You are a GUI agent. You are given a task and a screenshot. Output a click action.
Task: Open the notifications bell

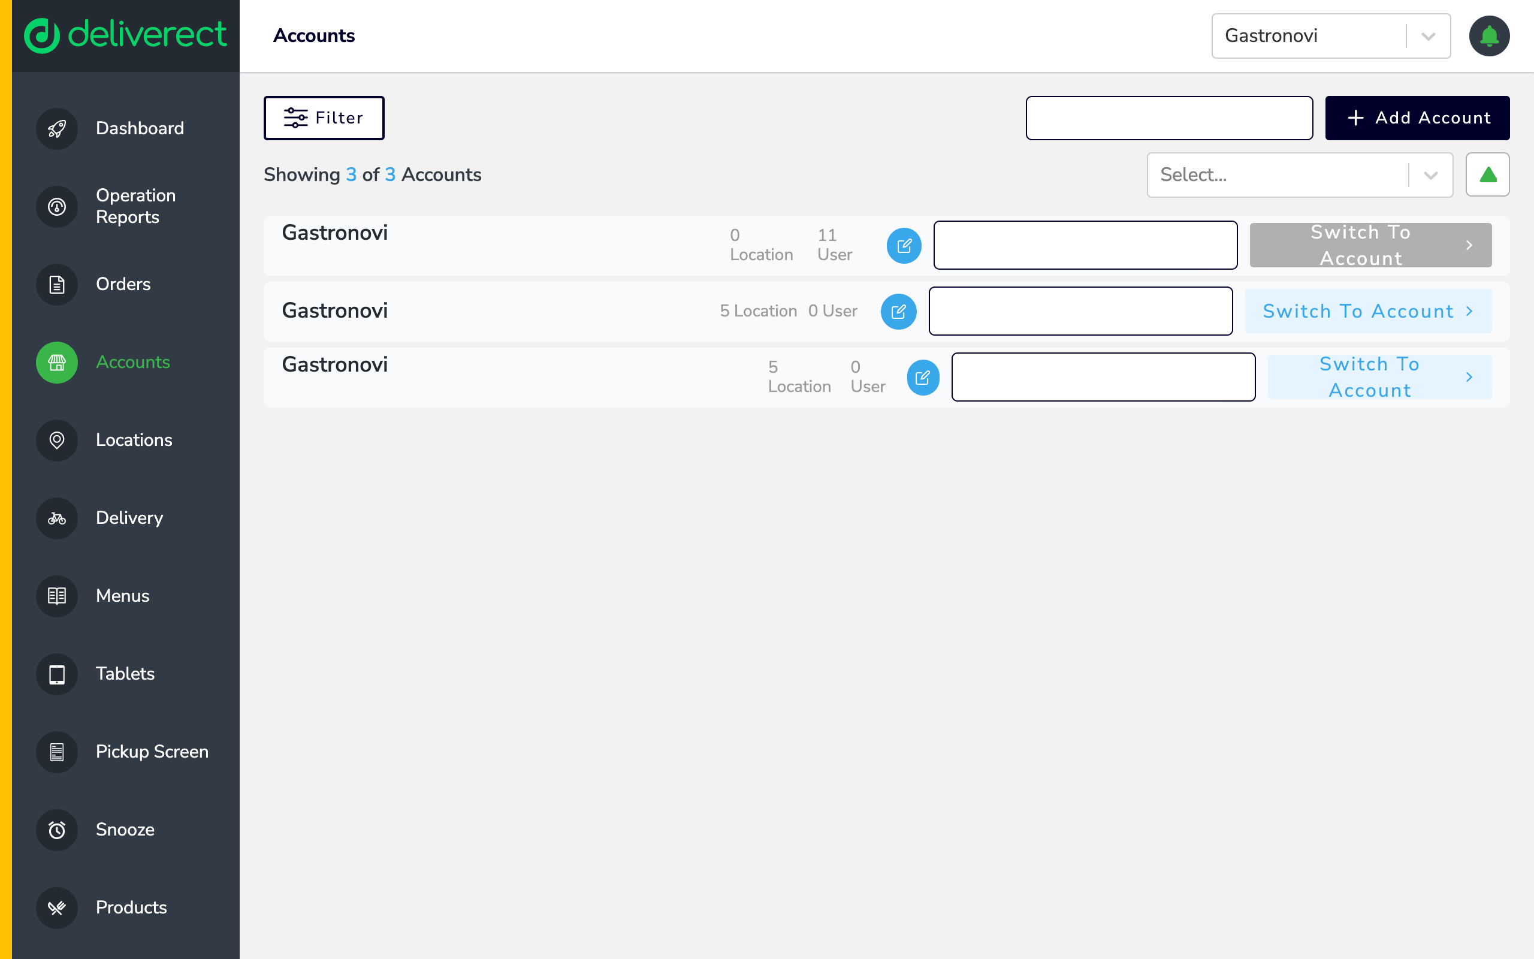point(1489,36)
